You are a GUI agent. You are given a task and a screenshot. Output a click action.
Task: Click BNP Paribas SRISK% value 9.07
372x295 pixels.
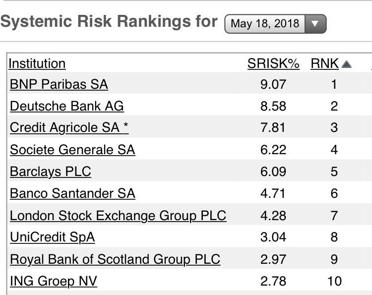273,84
